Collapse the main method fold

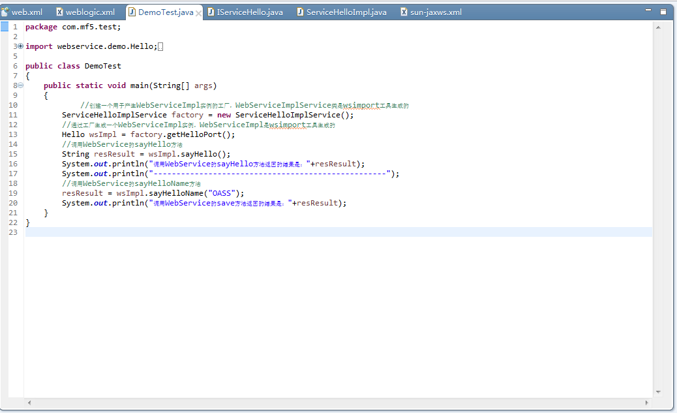21,85
